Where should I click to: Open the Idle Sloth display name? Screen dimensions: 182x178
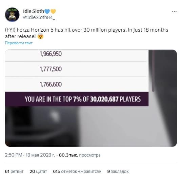click(34, 11)
